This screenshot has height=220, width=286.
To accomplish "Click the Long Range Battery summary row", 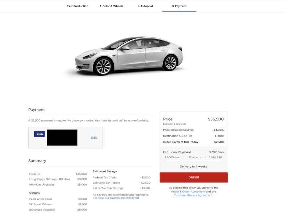I will [x=58, y=179].
